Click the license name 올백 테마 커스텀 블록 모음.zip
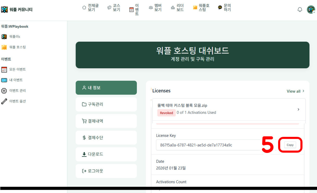317x193 pixels. point(182,105)
